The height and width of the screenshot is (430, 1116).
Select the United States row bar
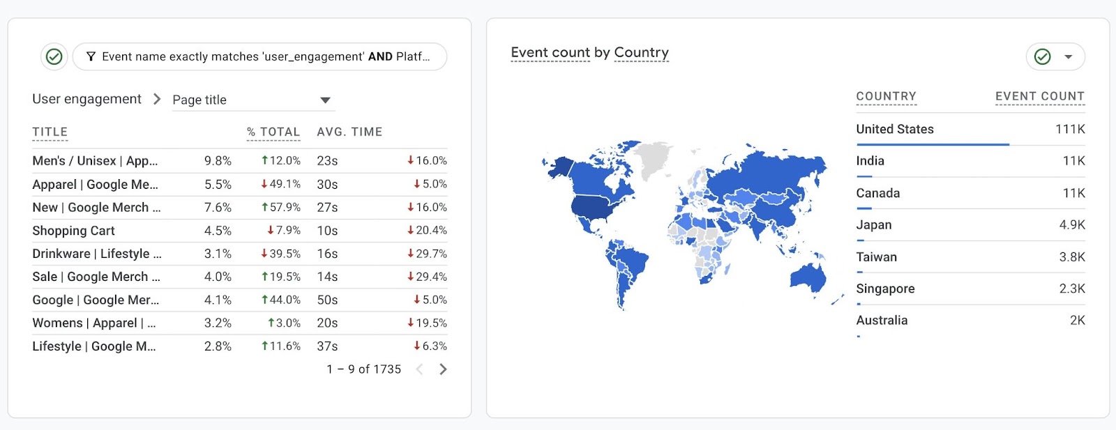(932, 144)
